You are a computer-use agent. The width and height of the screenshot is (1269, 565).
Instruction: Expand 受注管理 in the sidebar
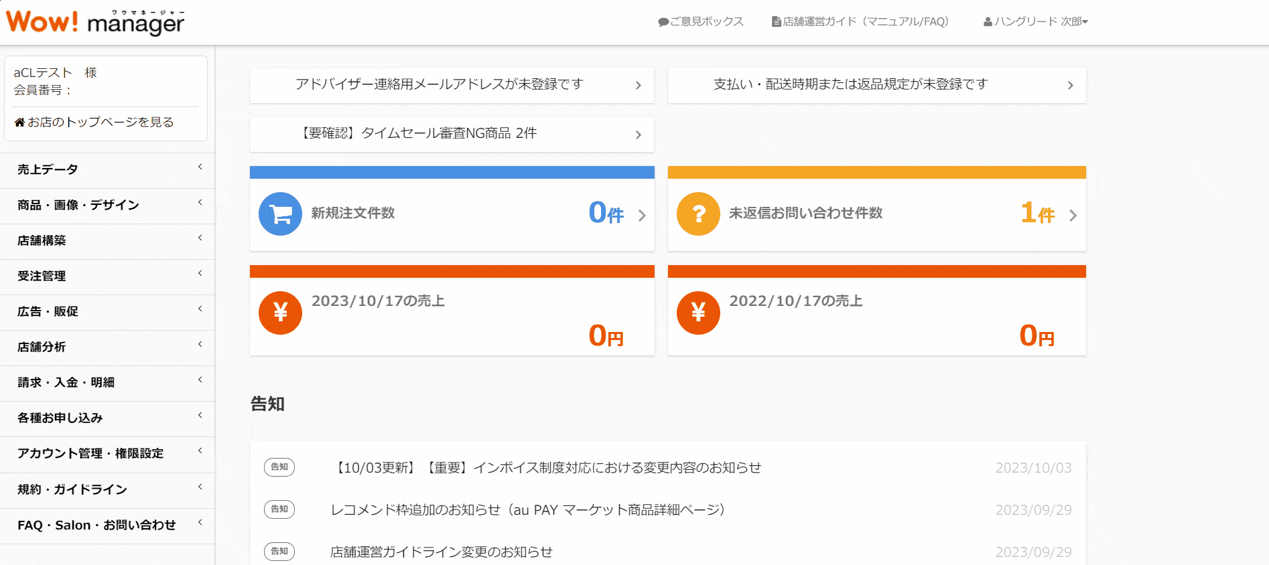tap(107, 276)
